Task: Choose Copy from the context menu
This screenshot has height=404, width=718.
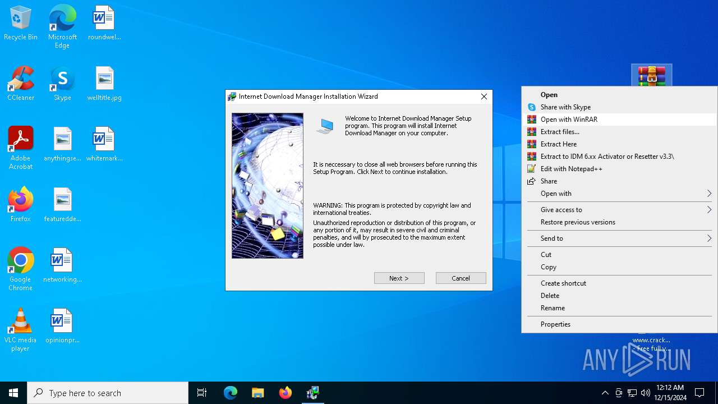Action: [619, 267]
